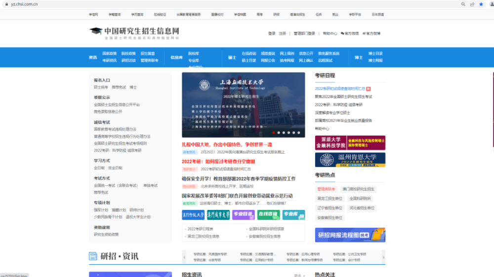Click the 辽宁省招生单位 hot tag
Image resolution: width=494 pixels, height=277 pixels.
coord(329,208)
